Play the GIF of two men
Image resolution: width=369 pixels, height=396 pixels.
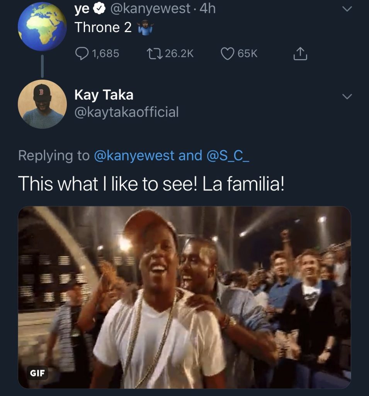(185, 297)
